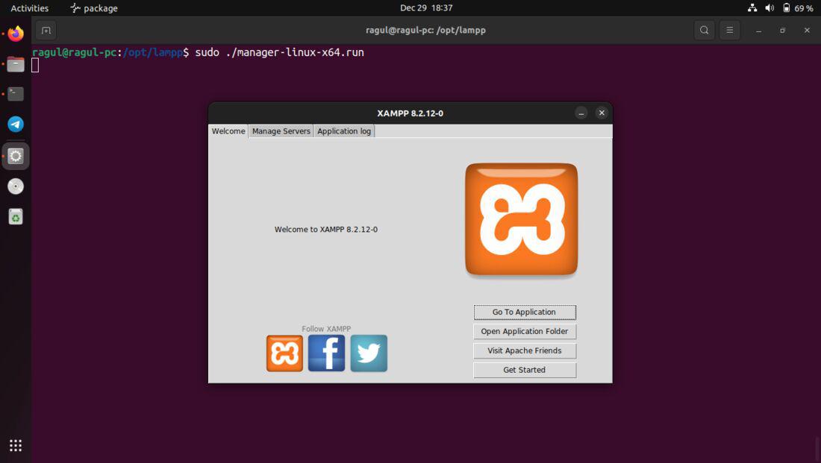Open the disc icon in the dock
Viewport: 821px width, 463px height.
click(x=16, y=186)
